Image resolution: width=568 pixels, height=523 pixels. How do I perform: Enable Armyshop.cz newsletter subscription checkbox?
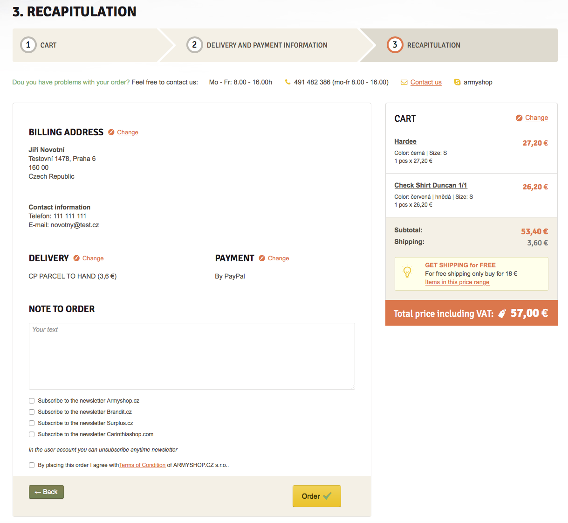coord(32,401)
